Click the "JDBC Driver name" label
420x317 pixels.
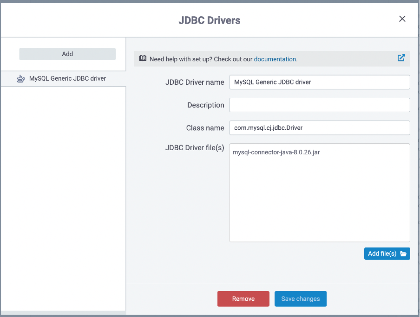[x=195, y=82]
